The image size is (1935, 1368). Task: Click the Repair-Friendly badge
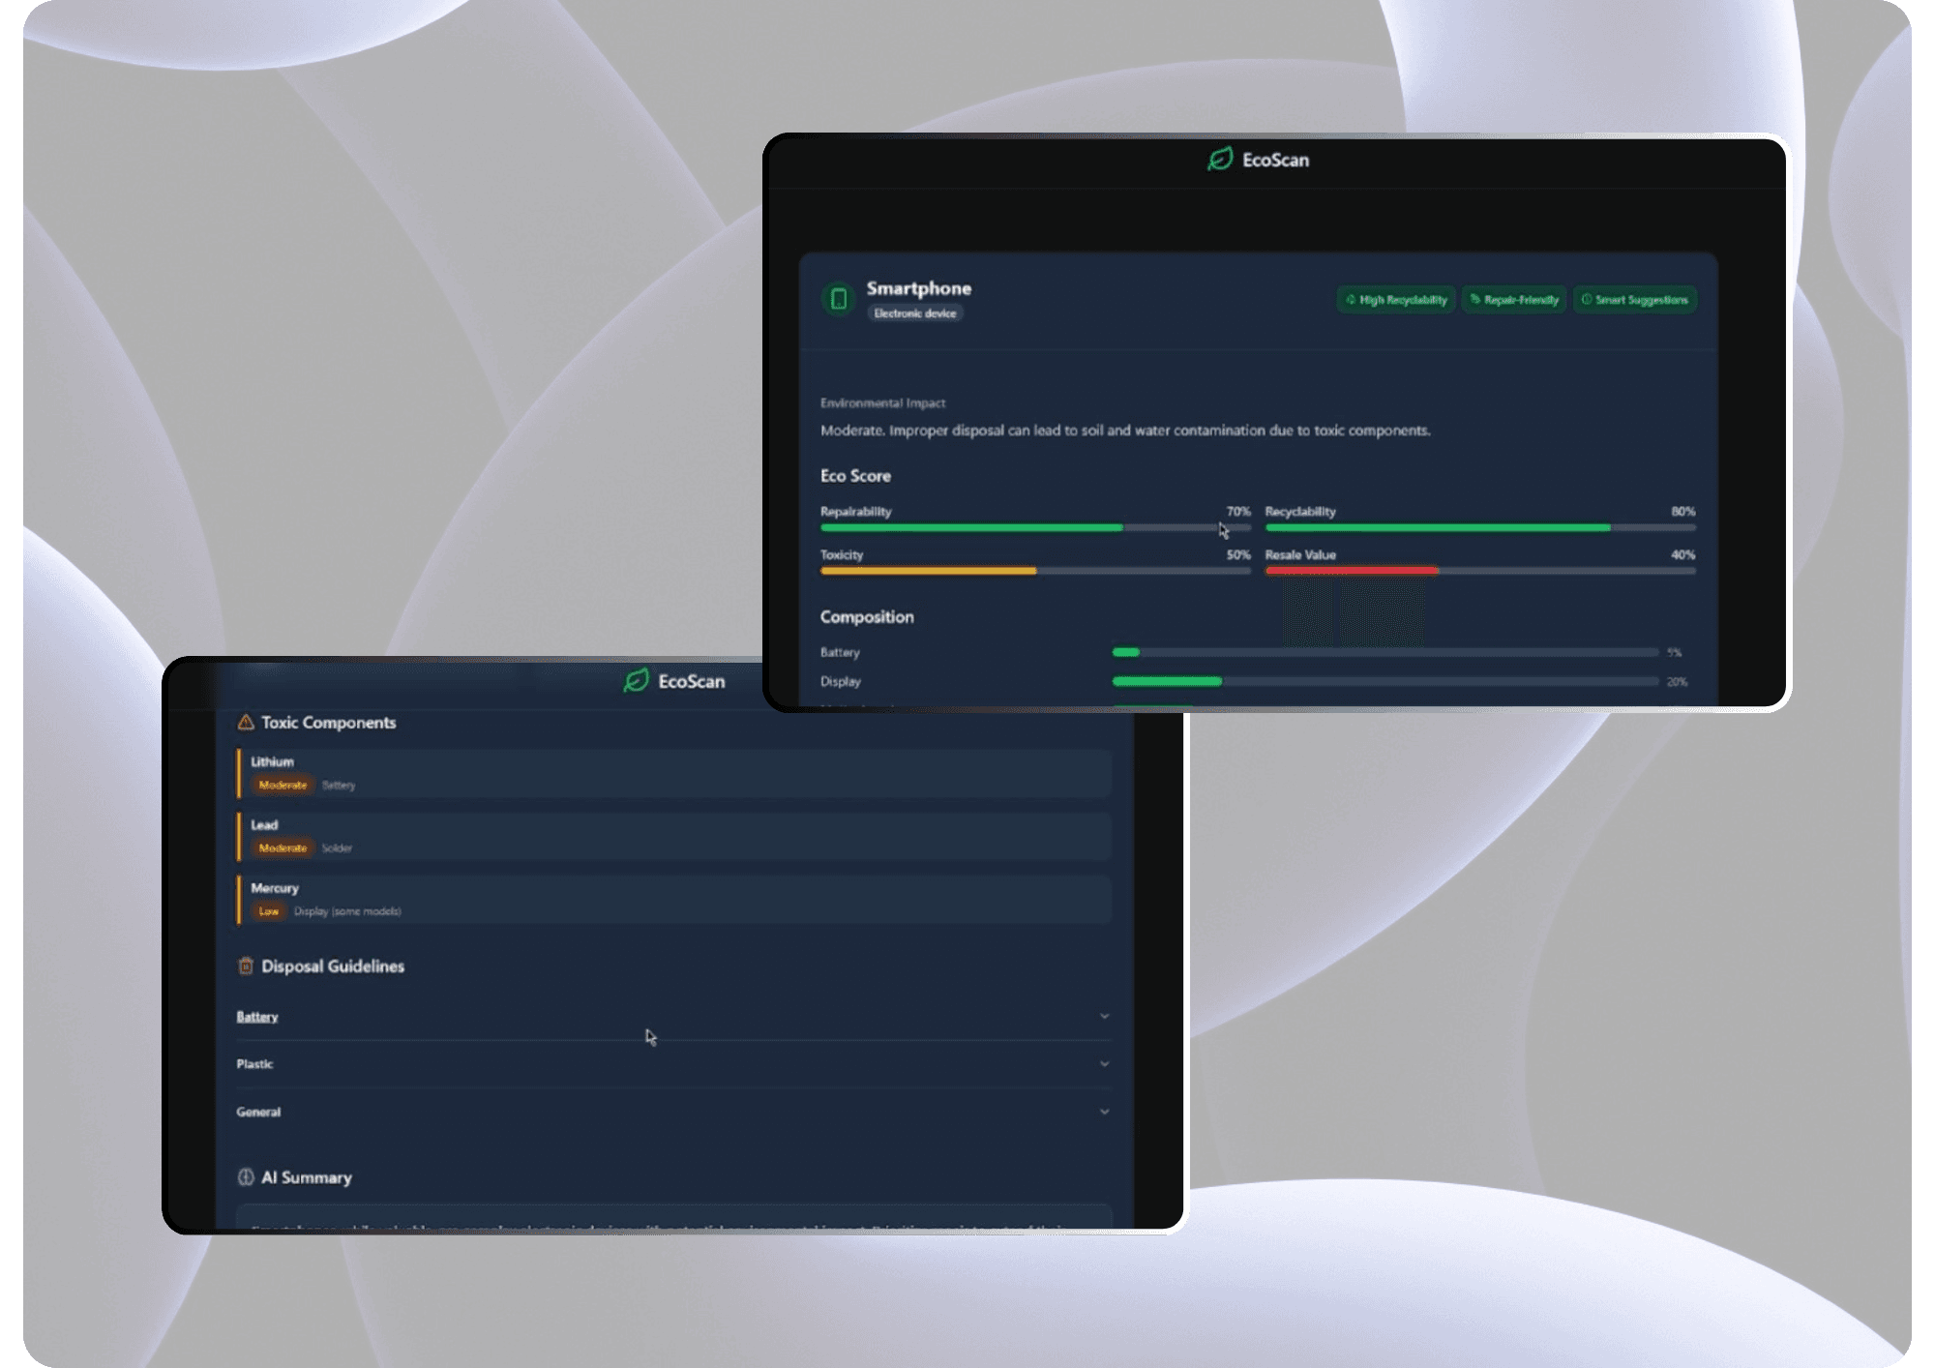pos(1514,300)
